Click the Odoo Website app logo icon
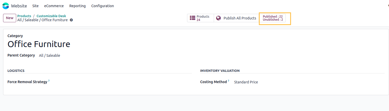The height and width of the screenshot is (111, 389). click(6, 6)
